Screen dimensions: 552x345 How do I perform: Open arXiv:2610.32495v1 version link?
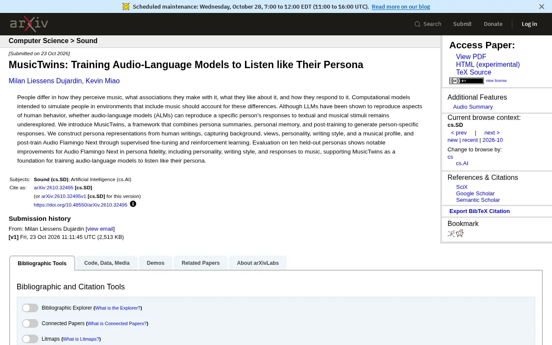(x=64, y=196)
